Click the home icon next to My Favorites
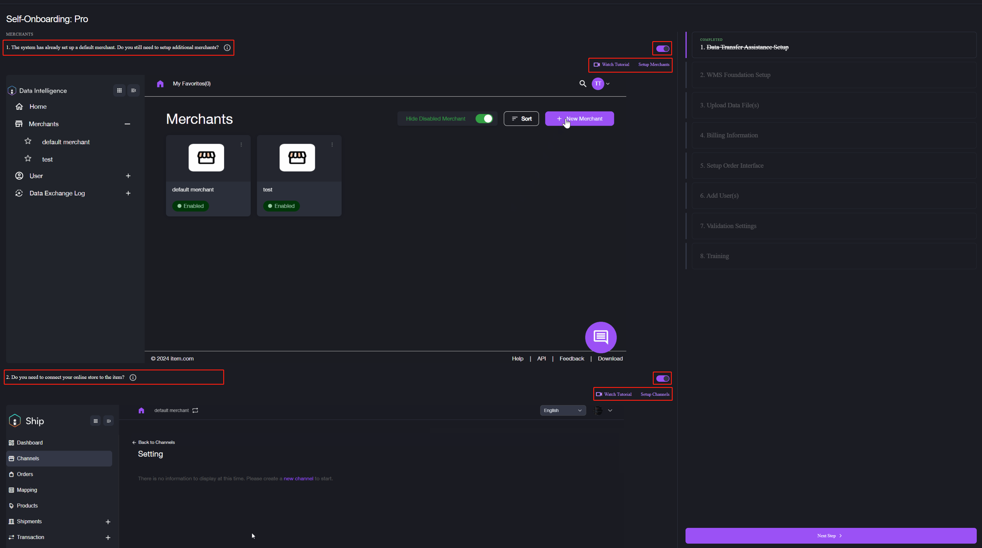This screenshot has width=982, height=548. click(x=160, y=83)
